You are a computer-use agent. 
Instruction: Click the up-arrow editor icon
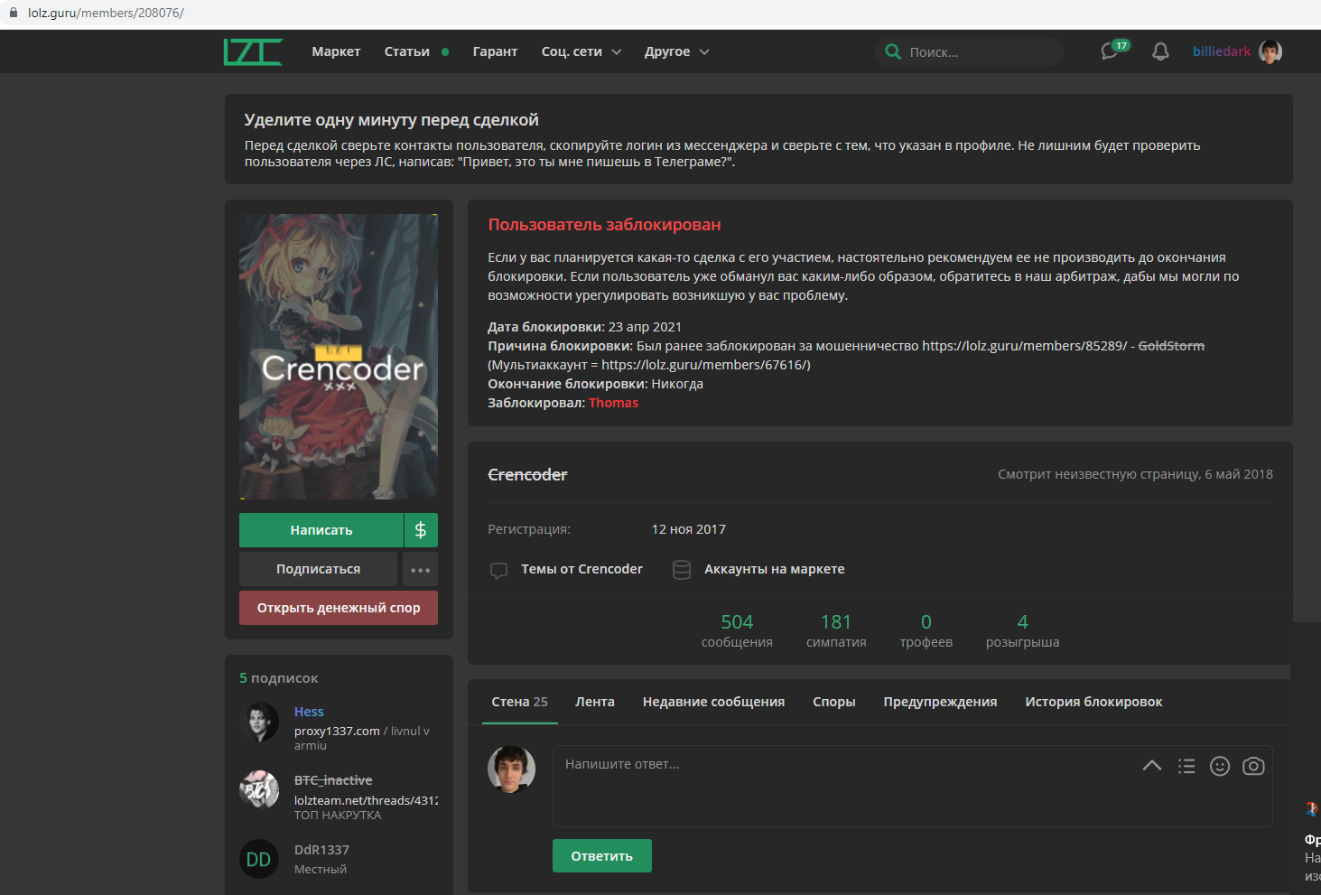click(1152, 765)
